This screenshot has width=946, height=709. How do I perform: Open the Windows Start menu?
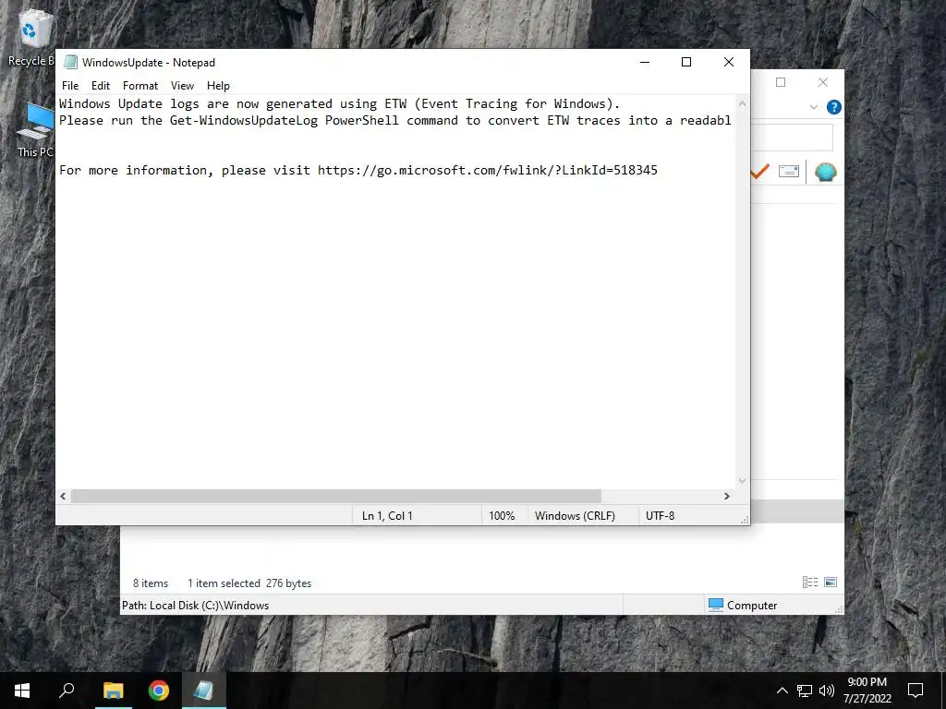click(x=22, y=691)
